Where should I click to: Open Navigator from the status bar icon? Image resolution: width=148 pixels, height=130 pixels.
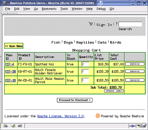pos(5,126)
